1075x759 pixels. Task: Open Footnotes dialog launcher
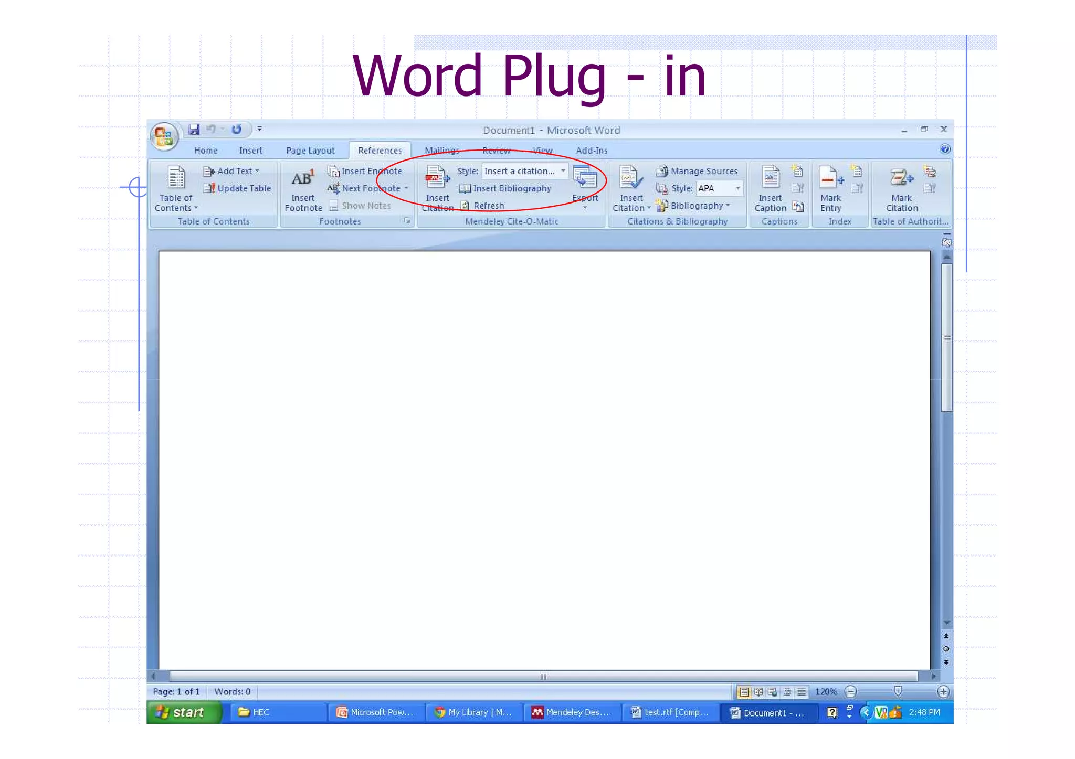[407, 221]
